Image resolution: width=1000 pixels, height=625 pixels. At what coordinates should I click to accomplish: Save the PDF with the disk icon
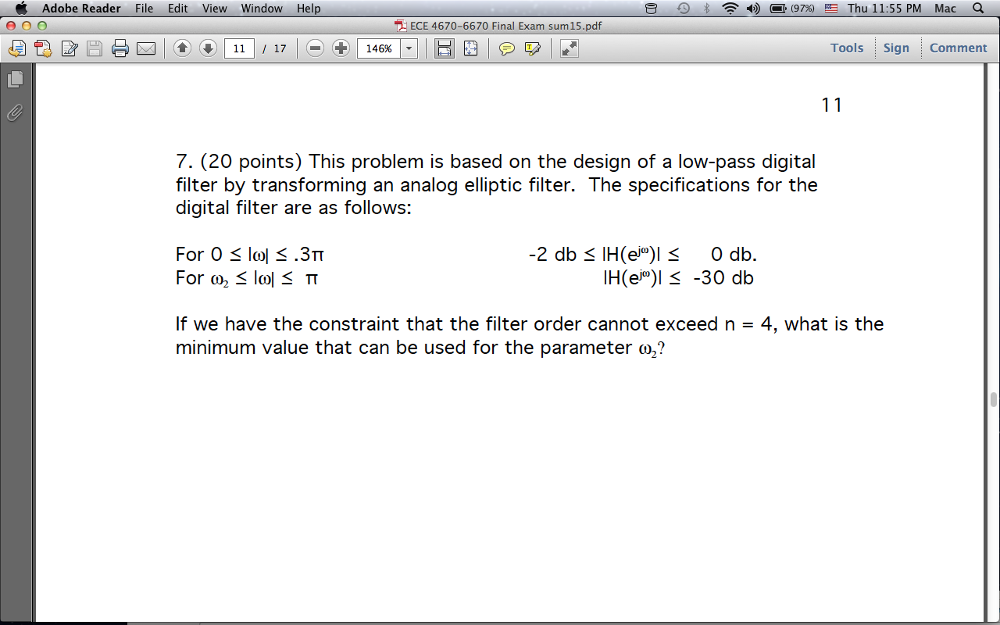point(94,48)
